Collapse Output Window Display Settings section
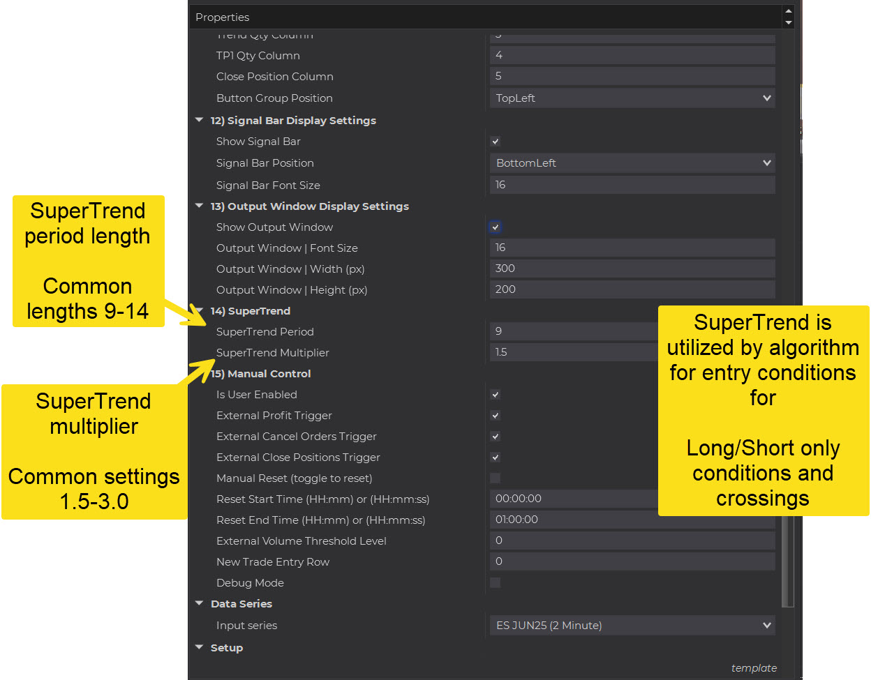Screen dimensions: 878x680 (x=200, y=206)
